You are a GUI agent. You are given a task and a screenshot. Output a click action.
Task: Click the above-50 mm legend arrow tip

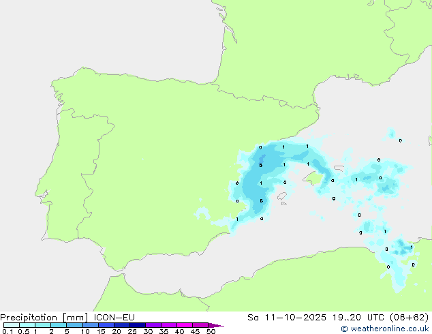click(x=216, y=325)
